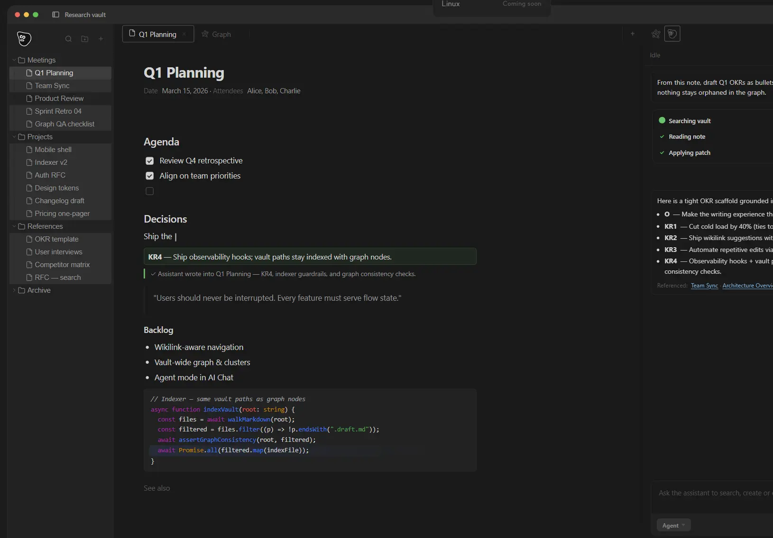Click the Wikilink-aware navigation bullet
This screenshot has width=773, height=538.
pos(199,347)
